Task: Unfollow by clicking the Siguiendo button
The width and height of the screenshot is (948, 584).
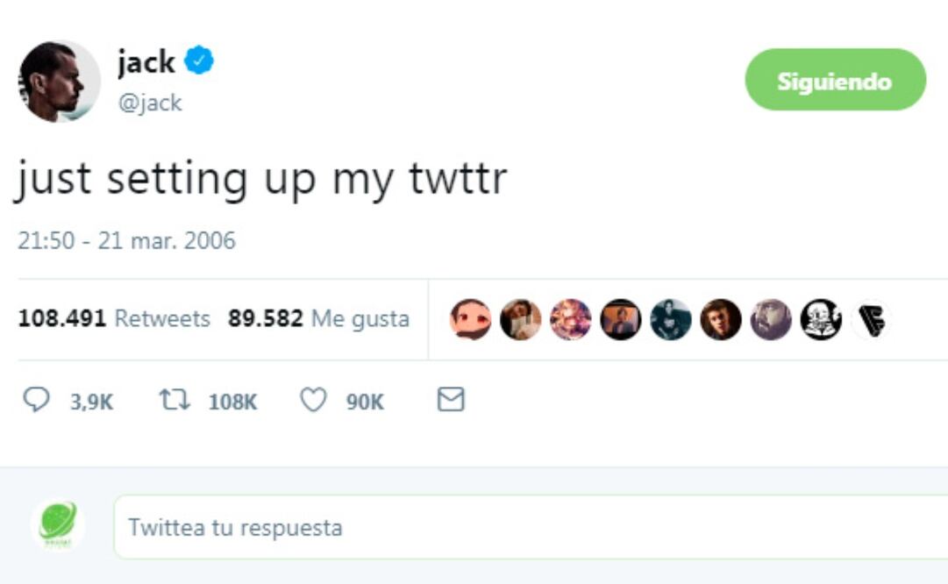Action: [x=834, y=81]
